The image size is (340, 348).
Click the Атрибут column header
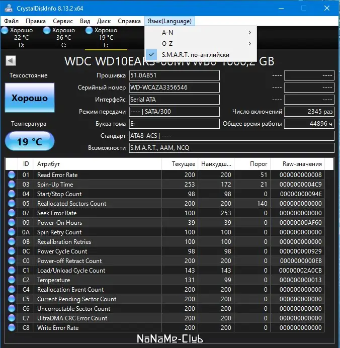(x=98, y=164)
